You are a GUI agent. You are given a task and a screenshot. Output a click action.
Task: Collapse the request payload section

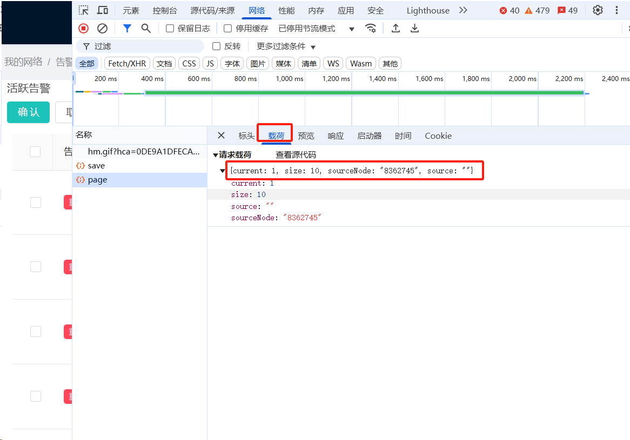coord(216,155)
